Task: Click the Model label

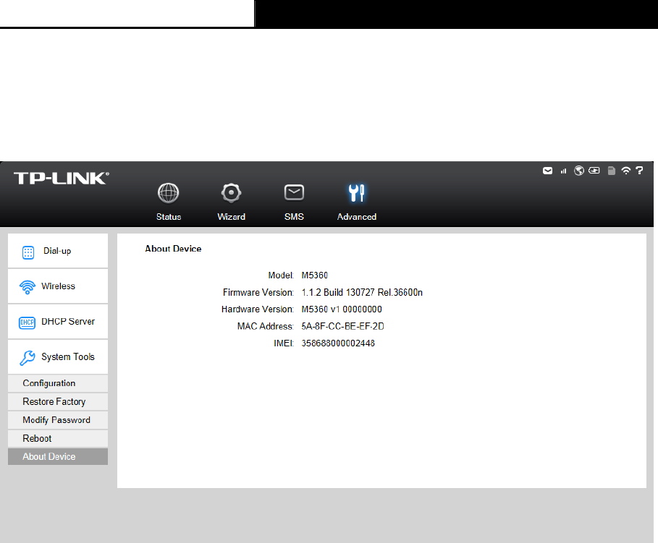Action: [x=281, y=275]
